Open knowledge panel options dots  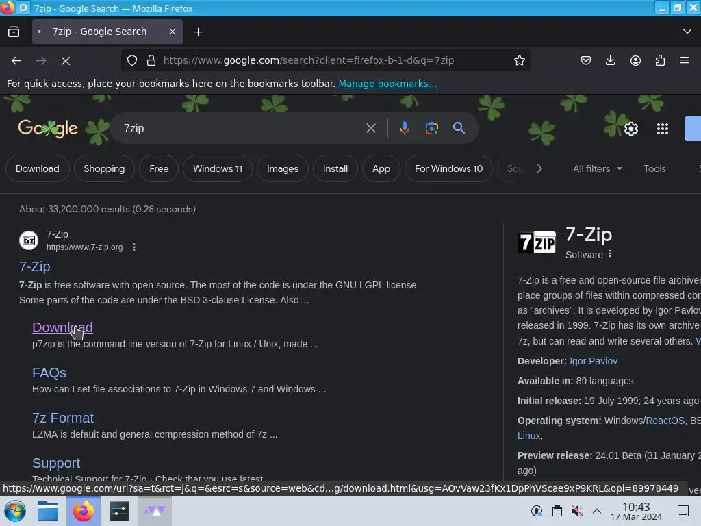coord(610,254)
